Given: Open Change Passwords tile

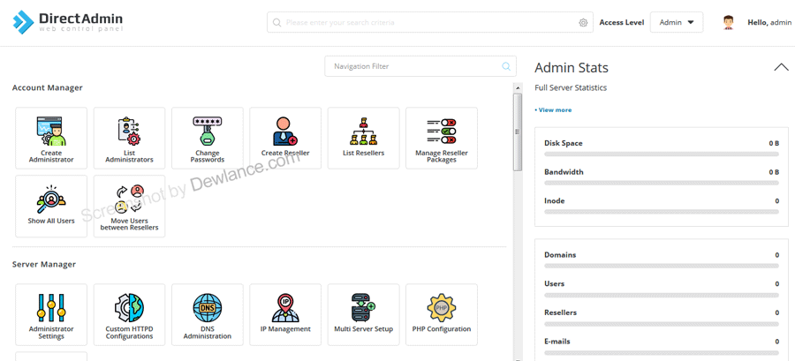Looking at the screenshot, I should 208,138.
